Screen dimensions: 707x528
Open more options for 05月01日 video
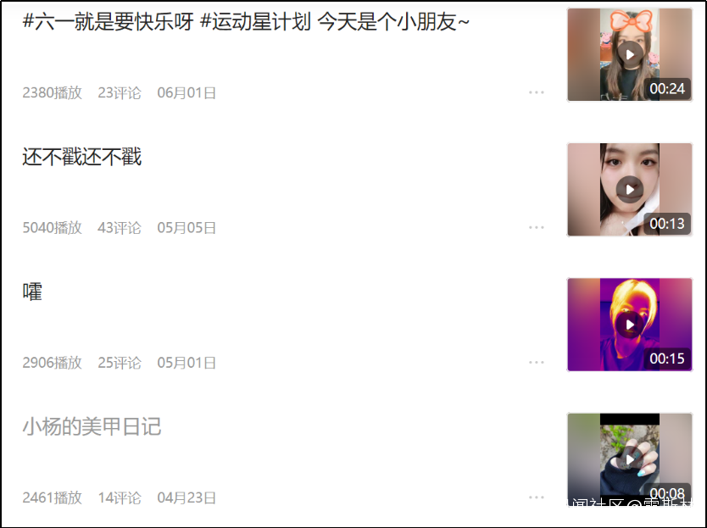tap(536, 363)
